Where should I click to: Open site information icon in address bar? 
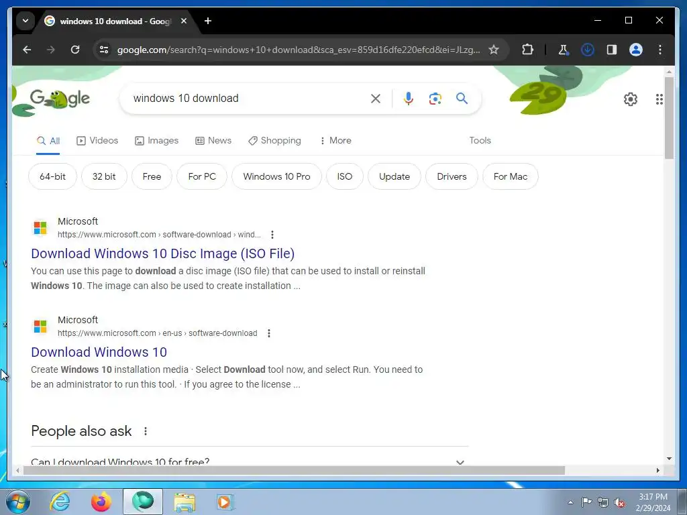click(x=104, y=50)
